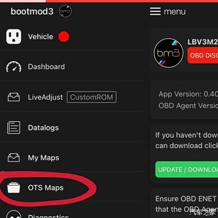Open the Dashboard speedometer icon
This screenshot has width=218, height=218.
pyautogui.click(x=14, y=66)
